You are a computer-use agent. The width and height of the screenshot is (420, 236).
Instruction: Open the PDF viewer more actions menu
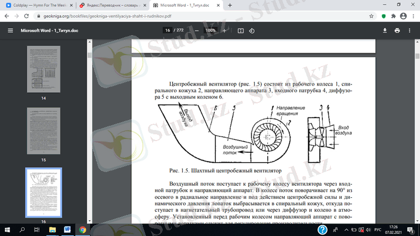point(410,30)
